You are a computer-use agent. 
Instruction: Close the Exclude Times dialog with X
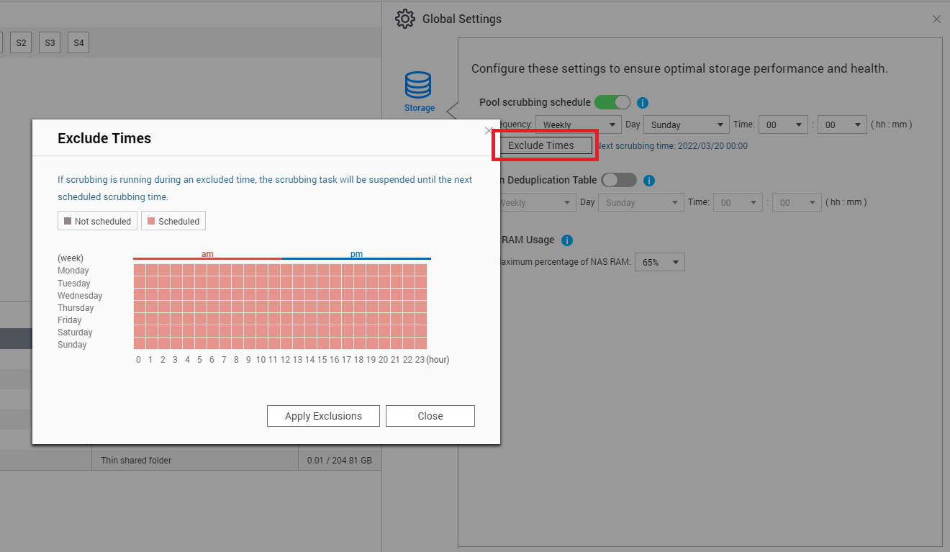[489, 131]
